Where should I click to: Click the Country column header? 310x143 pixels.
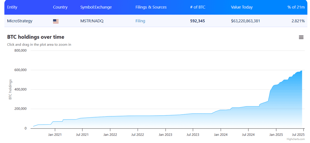(x=60, y=7)
